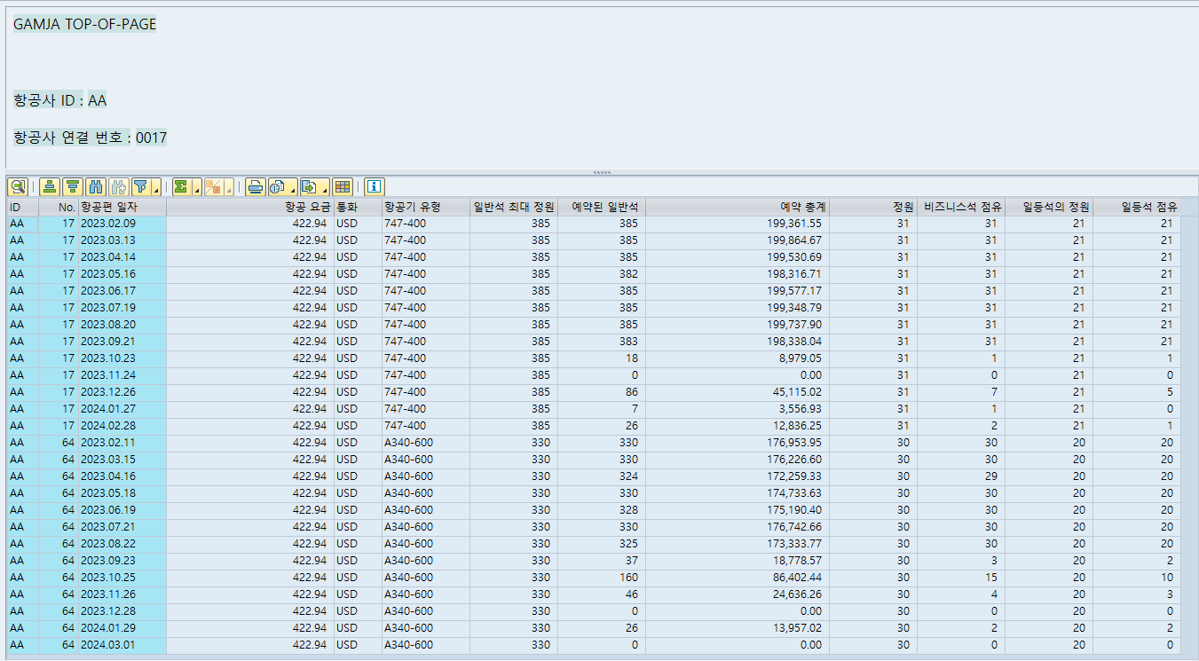This screenshot has height=661, width=1199.
Task: Select flight date cell 2023.02.11
Action: pyautogui.click(x=122, y=443)
